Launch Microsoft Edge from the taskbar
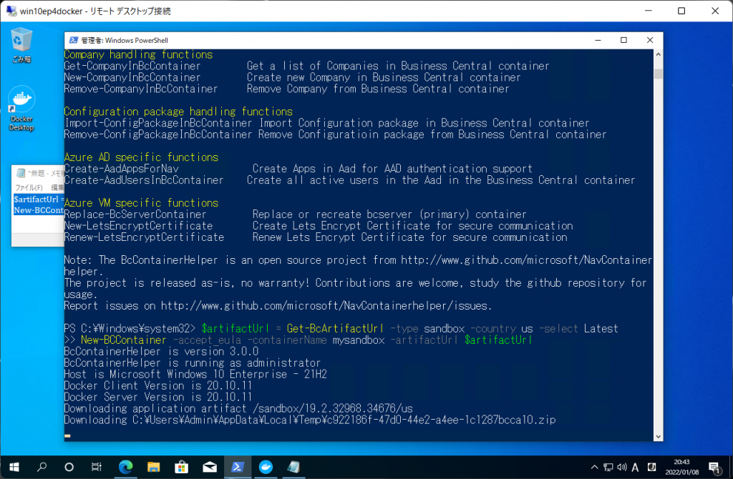Screen dimensions: 733x479 click(125, 467)
